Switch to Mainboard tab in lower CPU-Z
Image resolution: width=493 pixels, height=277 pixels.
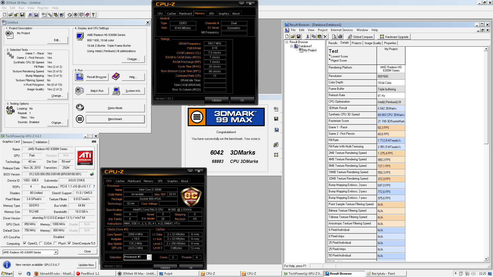tap(134, 181)
